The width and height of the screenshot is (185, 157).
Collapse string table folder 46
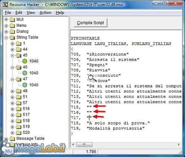pos(12,67)
